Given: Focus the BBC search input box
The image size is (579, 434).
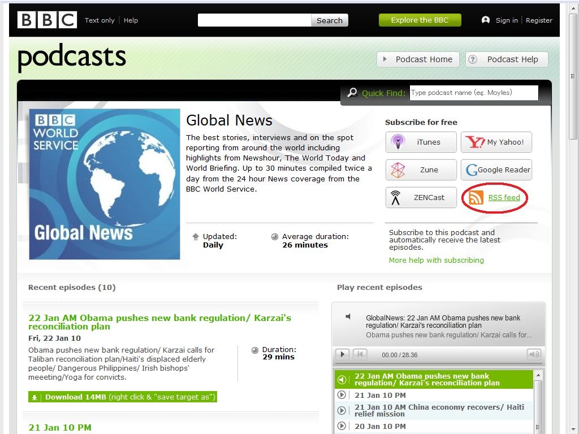Looking at the screenshot, I should tap(254, 20).
